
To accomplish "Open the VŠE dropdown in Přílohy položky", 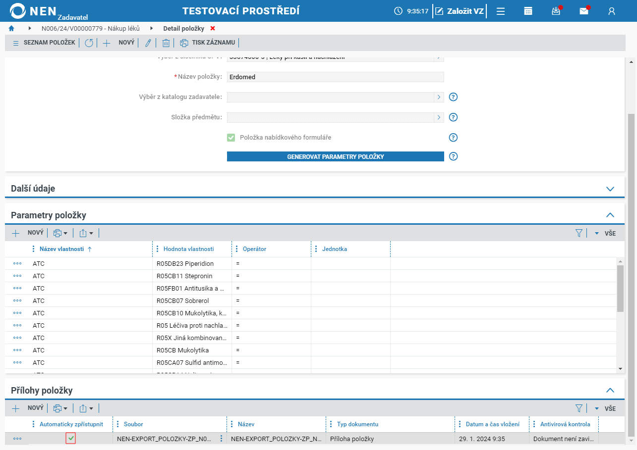I will (605, 408).
